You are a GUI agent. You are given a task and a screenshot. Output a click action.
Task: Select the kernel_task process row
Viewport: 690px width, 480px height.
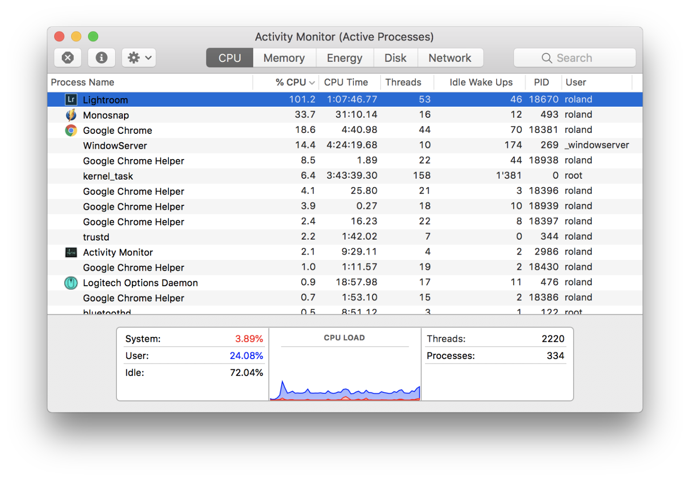pyautogui.click(x=108, y=176)
